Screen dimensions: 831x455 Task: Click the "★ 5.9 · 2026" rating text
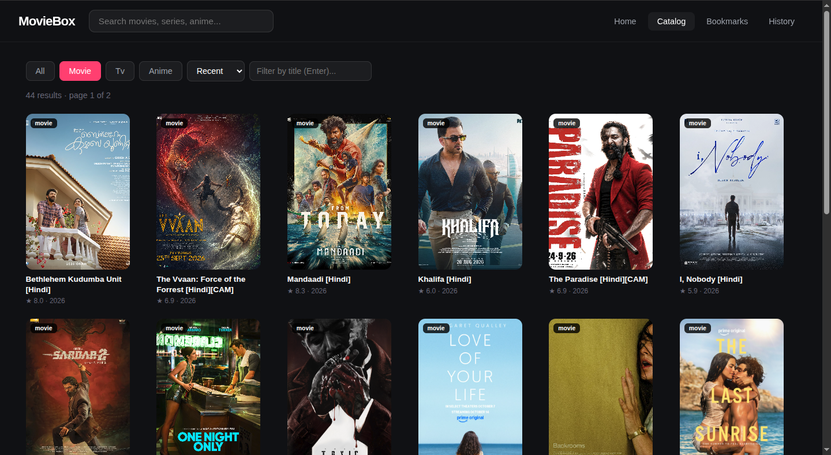click(699, 291)
